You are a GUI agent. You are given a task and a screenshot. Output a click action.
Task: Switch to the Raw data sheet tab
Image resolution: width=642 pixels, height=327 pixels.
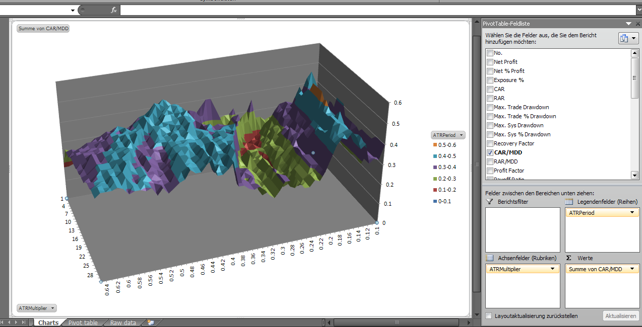(123, 322)
